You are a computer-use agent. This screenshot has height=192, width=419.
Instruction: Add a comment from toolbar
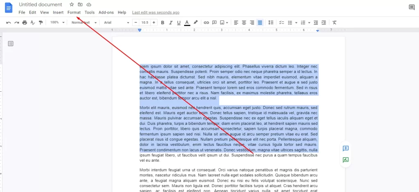(214, 23)
